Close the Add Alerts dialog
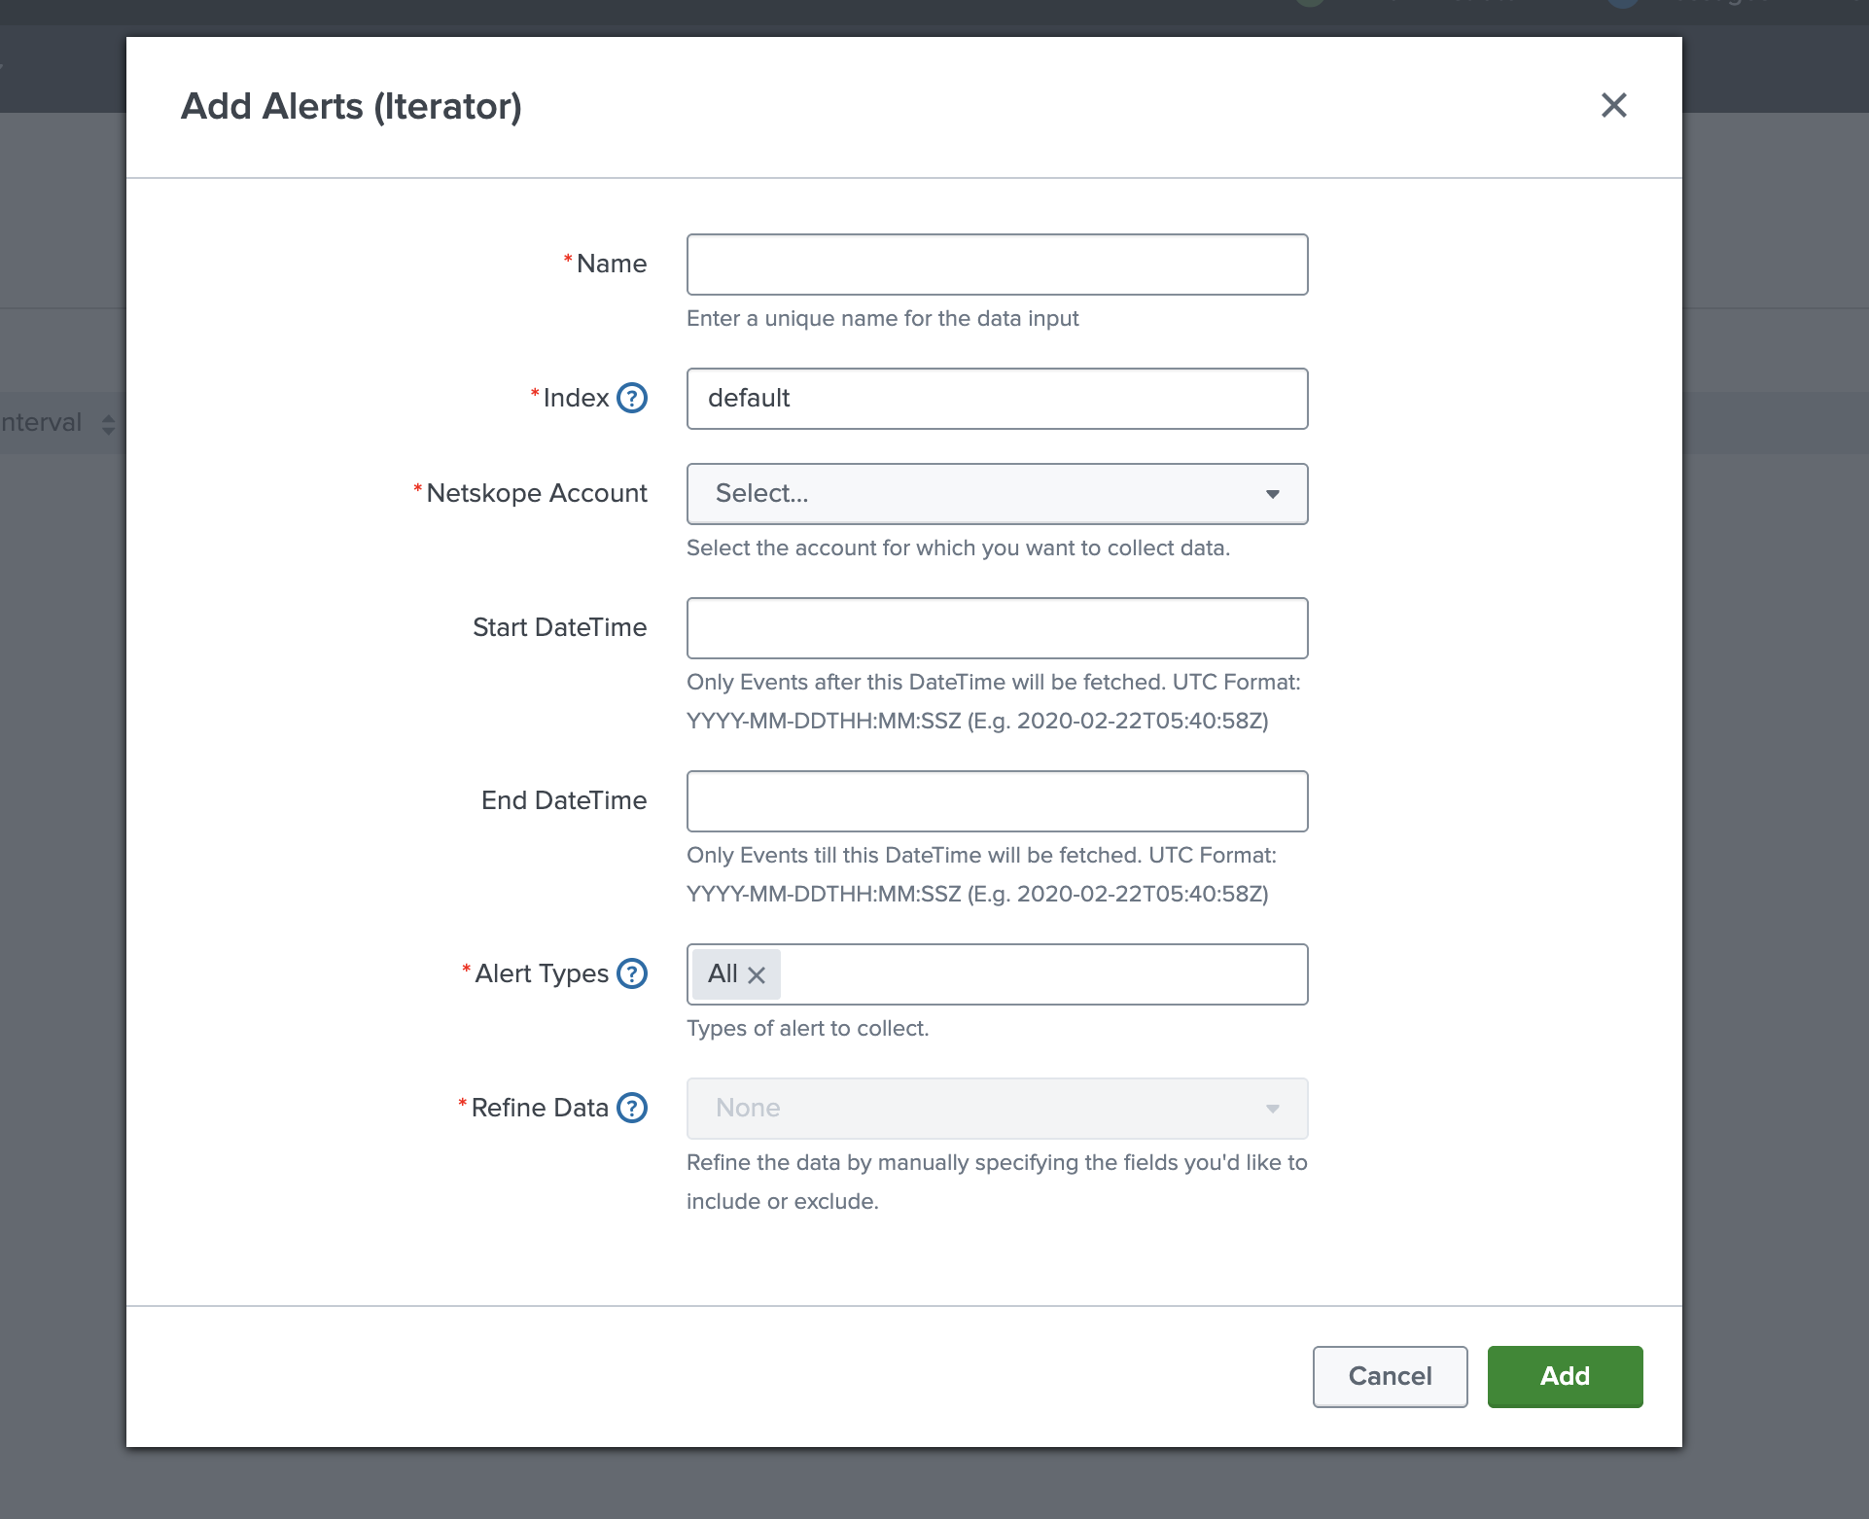 click(1613, 105)
